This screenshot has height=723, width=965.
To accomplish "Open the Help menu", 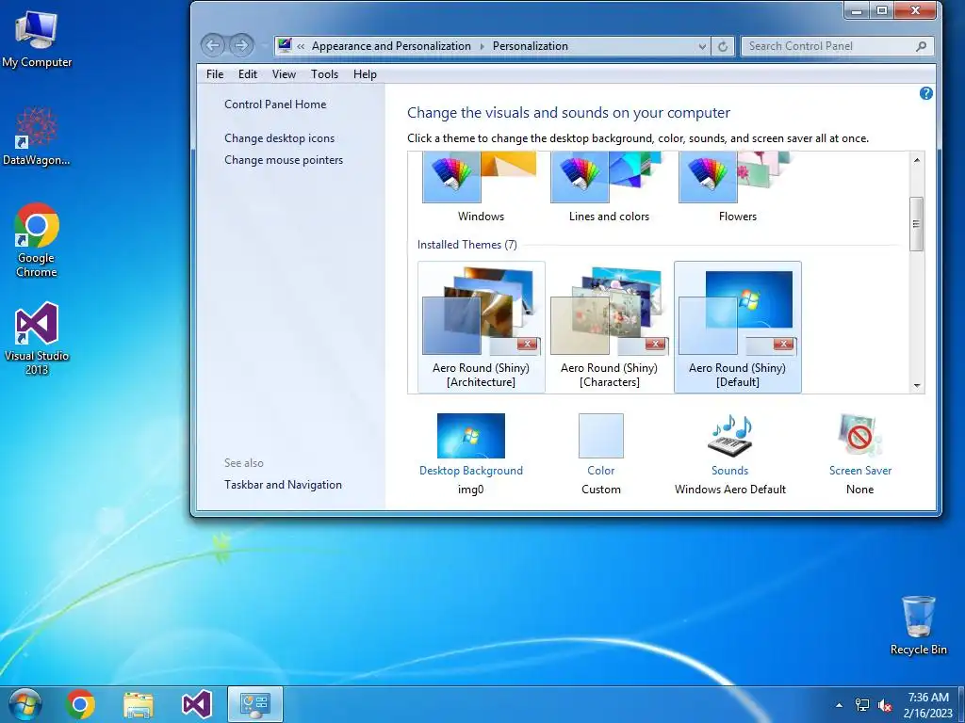I will coord(365,74).
